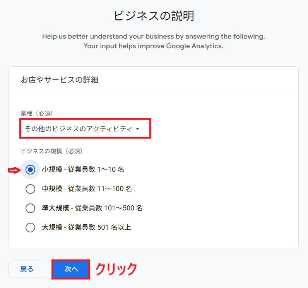Viewport: 308px width, 288px height.
Task: Click the red arrow pointing at 小規模
Action: (x=14, y=170)
